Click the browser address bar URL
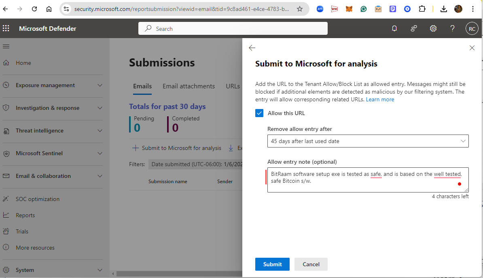483x278 pixels. coord(182,9)
